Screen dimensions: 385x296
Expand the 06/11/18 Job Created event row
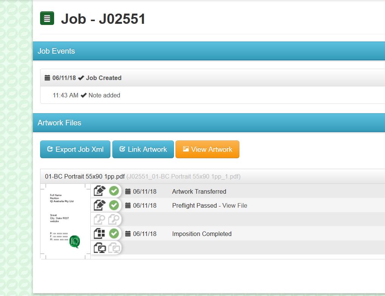point(213,78)
